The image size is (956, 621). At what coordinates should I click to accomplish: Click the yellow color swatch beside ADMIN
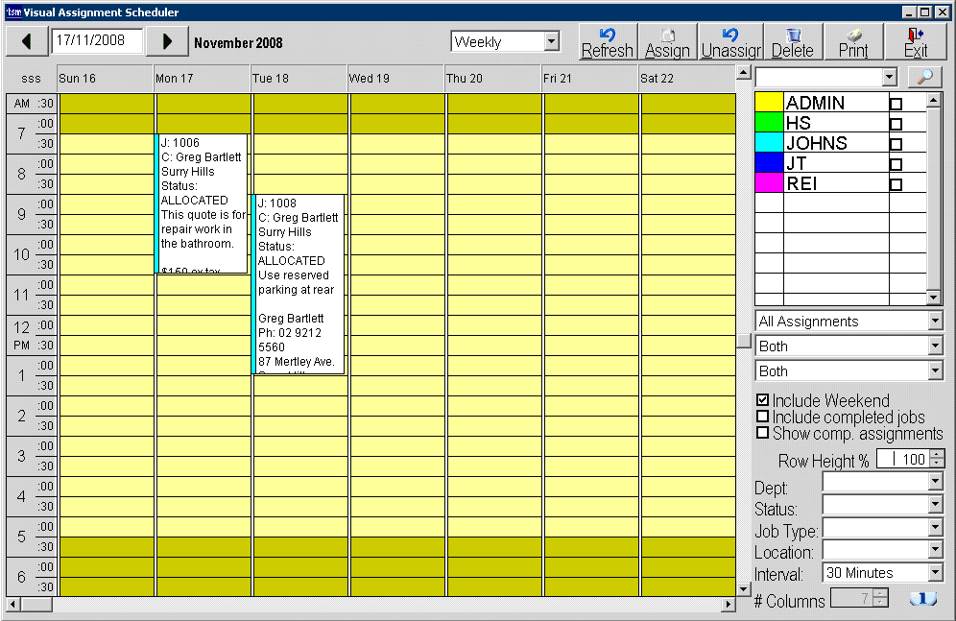pos(770,102)
